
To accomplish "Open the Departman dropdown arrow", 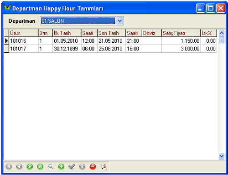I will click(120, 21).
